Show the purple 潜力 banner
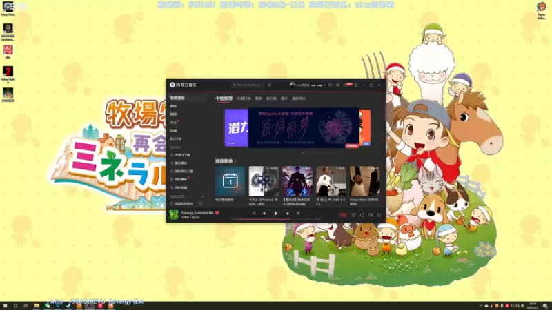Image resolution: width=552 pixels, height=310 pixels. pos(236,127)
